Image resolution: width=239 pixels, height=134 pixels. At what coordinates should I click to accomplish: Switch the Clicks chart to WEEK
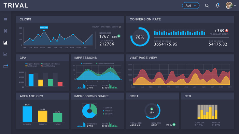point(108,27)
